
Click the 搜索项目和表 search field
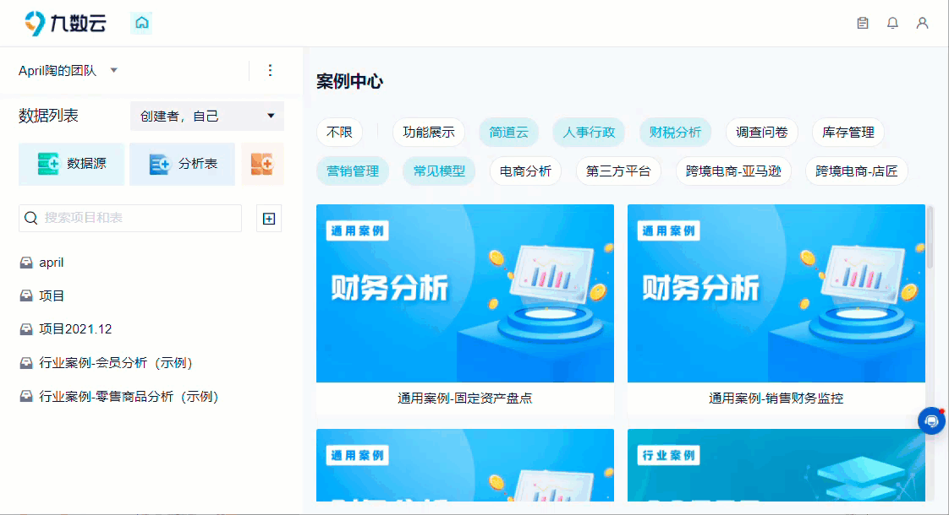point(130,218)
